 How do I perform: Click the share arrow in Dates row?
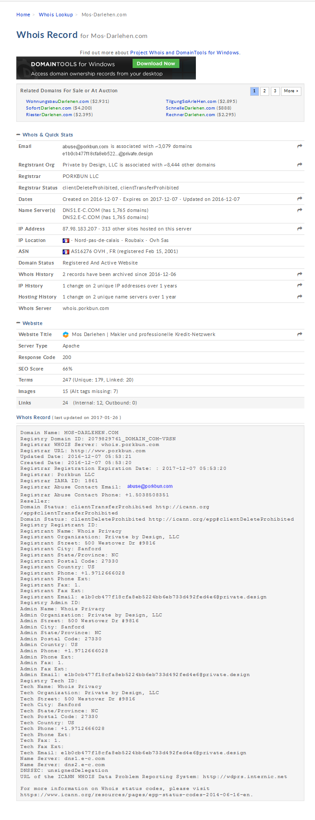[x=300, y=199]
